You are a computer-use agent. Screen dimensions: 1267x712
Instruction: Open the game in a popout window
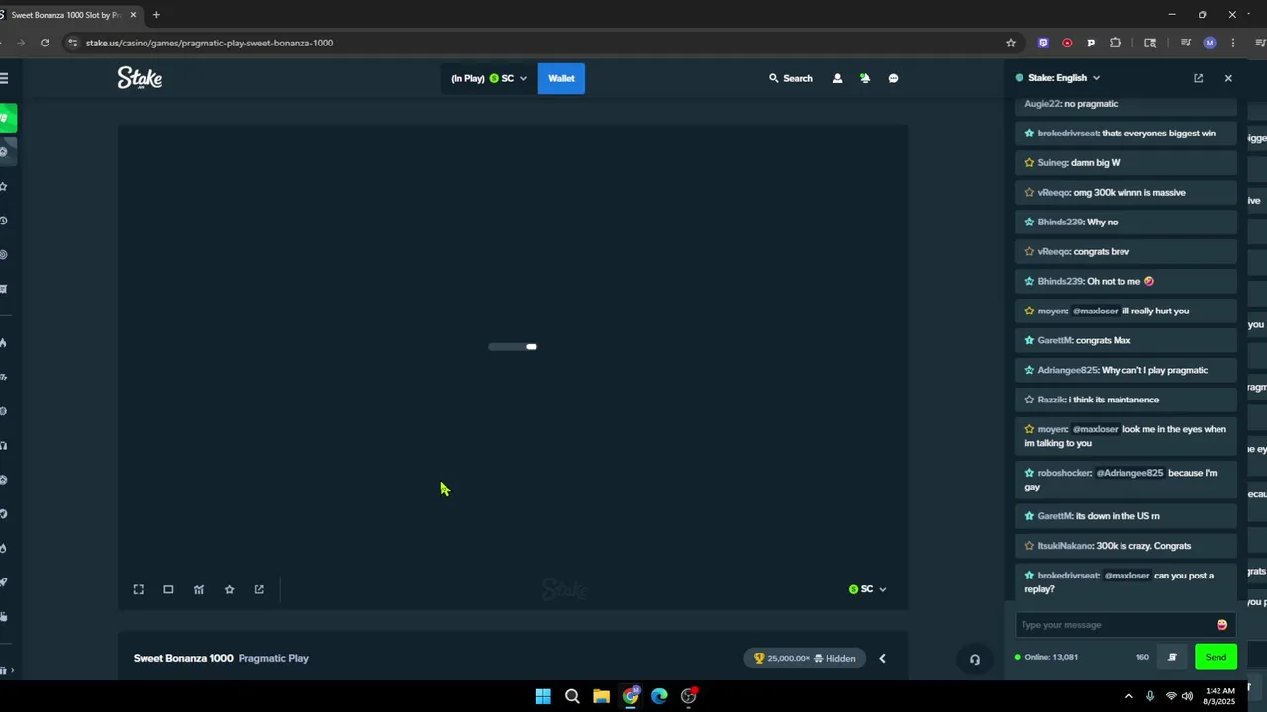pos(259,589)
